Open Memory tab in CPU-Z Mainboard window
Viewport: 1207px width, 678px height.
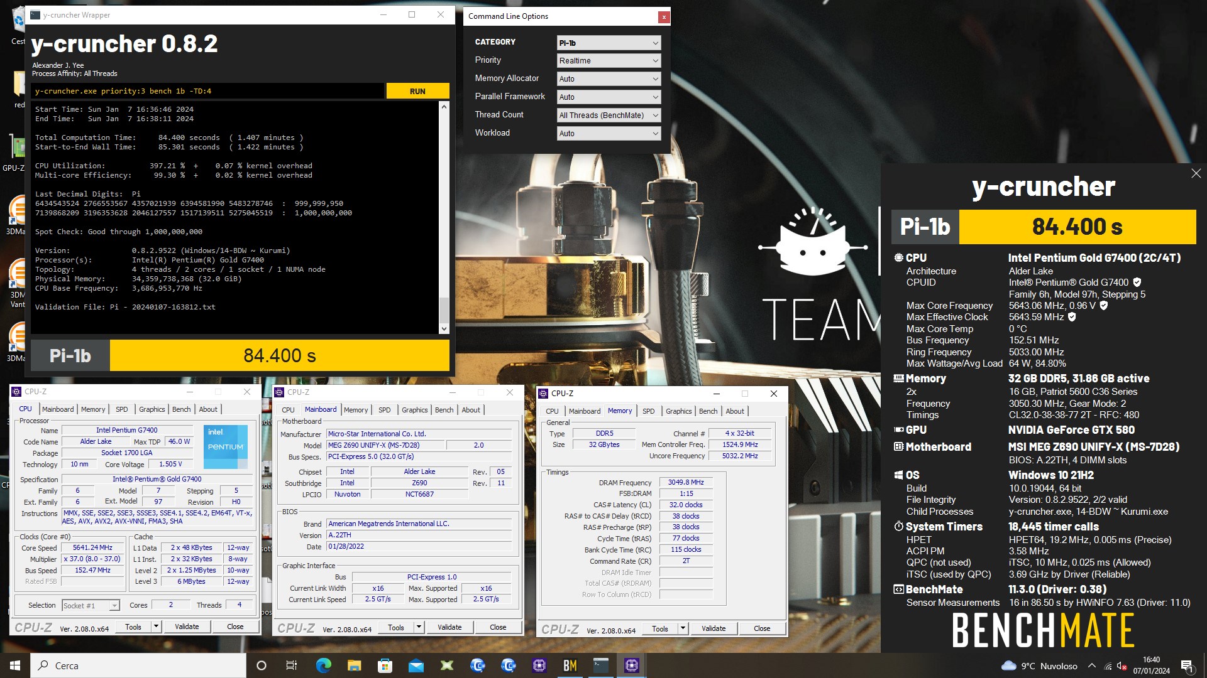pyautogui.click(x=356, y=410)
